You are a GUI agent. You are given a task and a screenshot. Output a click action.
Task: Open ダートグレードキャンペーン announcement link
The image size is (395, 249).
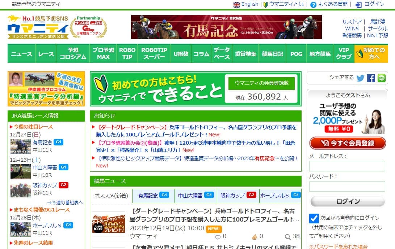click(196, 131)
